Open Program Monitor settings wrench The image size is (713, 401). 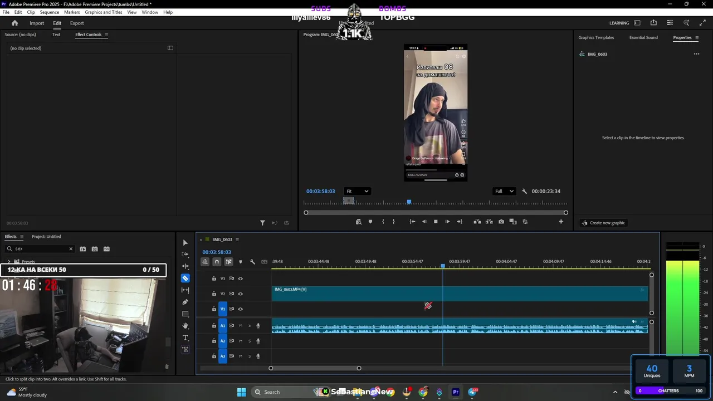[524, 191]
